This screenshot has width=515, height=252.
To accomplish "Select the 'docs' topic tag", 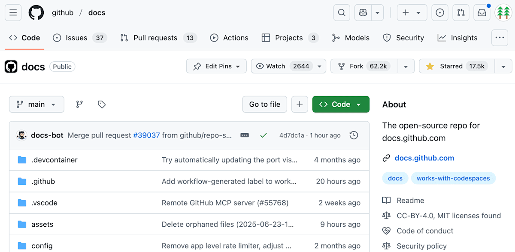I will [395, 178].
